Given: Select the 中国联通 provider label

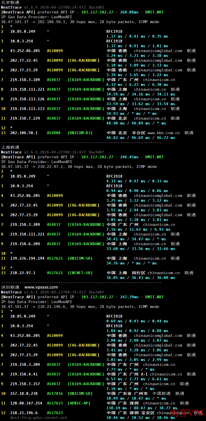Looking at the screenshot, I should click(x=161, y=394).
